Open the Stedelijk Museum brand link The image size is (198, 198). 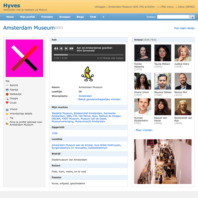tap(62, 113)
